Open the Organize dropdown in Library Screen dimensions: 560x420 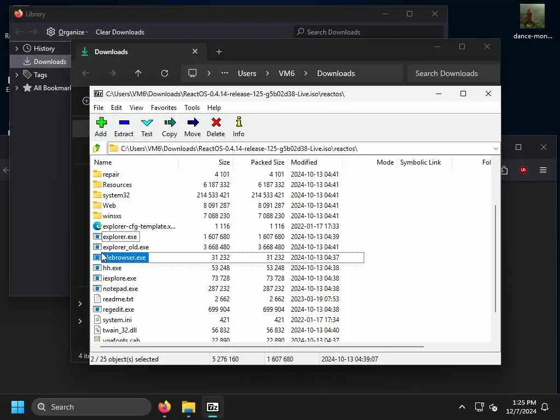(x=67, y=32)
